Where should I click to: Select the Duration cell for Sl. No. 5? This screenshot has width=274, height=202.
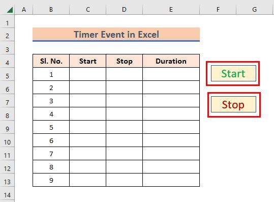(171, 127)
